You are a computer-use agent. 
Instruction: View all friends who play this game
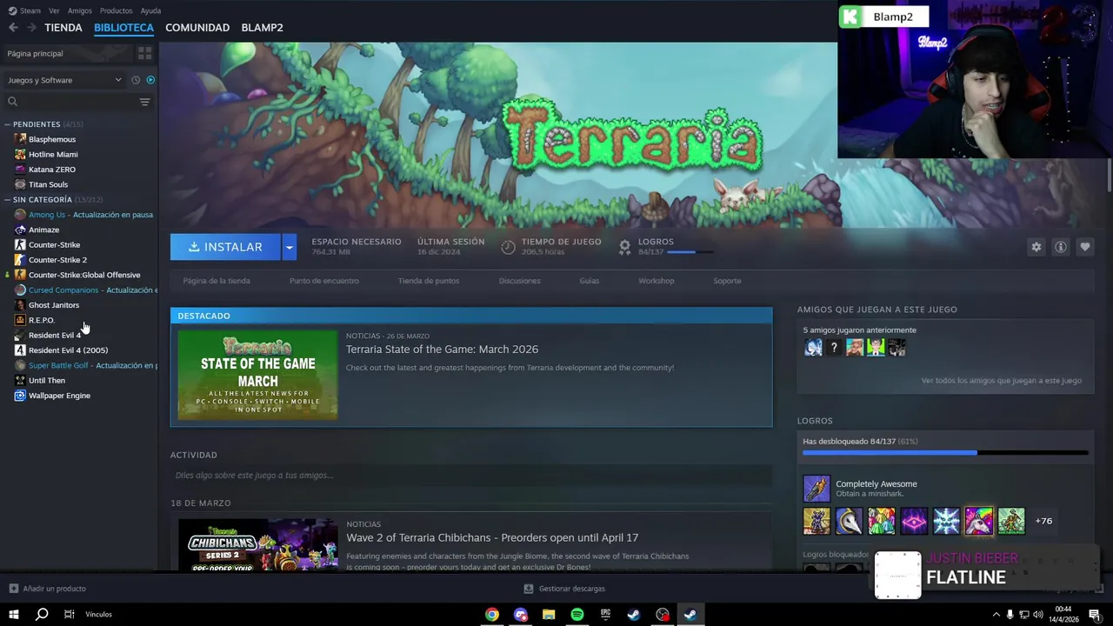[1002, 381]
